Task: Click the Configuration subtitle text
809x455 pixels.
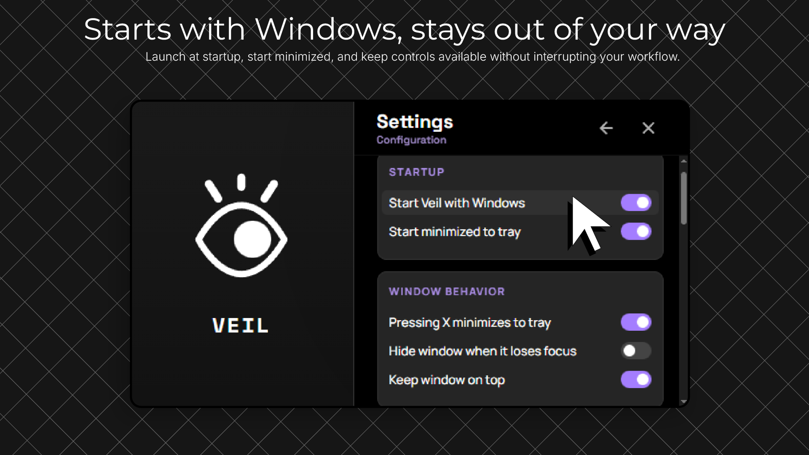Action: click(411, 140)
